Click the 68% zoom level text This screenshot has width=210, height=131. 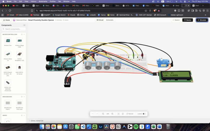(108, 114)
